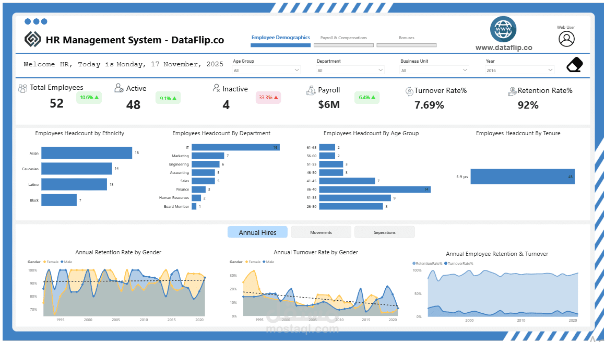The height and width of the screenshot is (342, 605).
Task: Open the Business Unit dropdown
Action: pos(434,70)
